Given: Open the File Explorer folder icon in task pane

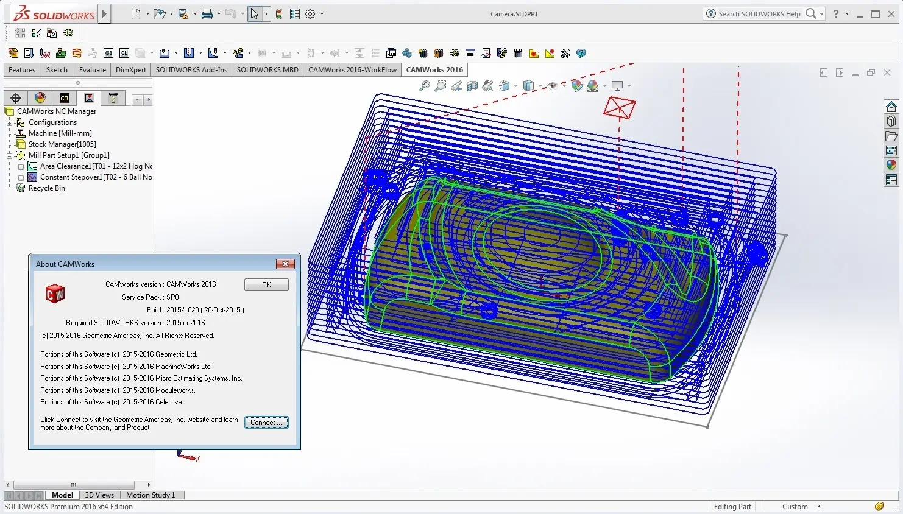Looking at the screenshot, I should pos(891,136).
